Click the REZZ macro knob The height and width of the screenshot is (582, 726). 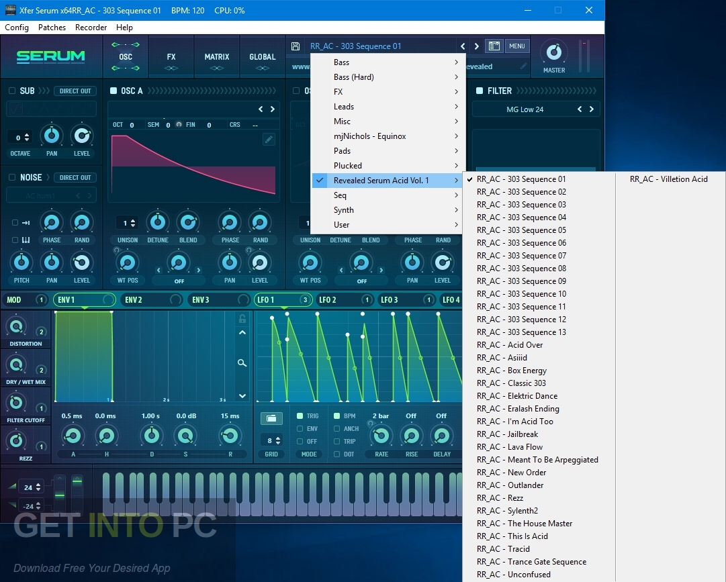pyautogui.click(x=16, y=440)
